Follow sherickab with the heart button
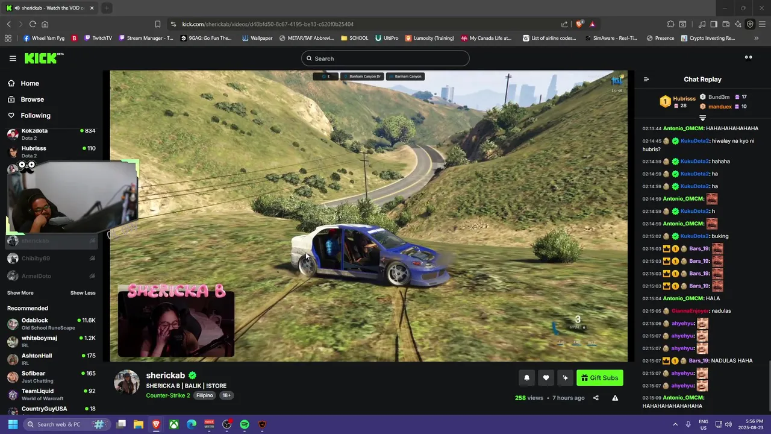Screen dimensions: 771x434 click(x=546, y=378)
